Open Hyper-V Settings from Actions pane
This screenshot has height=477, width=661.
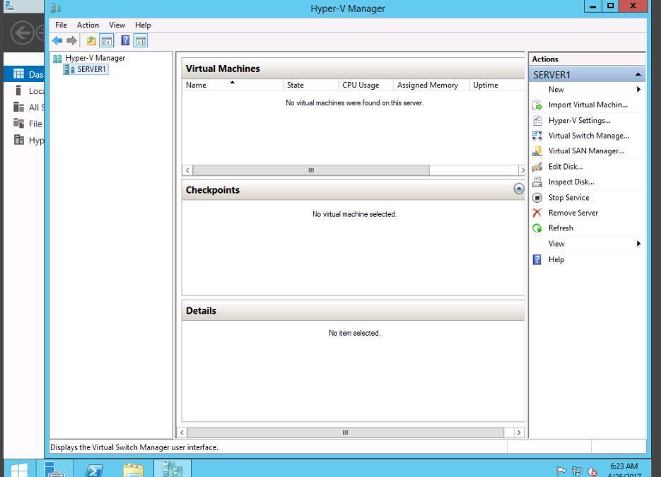pos(579,120)
